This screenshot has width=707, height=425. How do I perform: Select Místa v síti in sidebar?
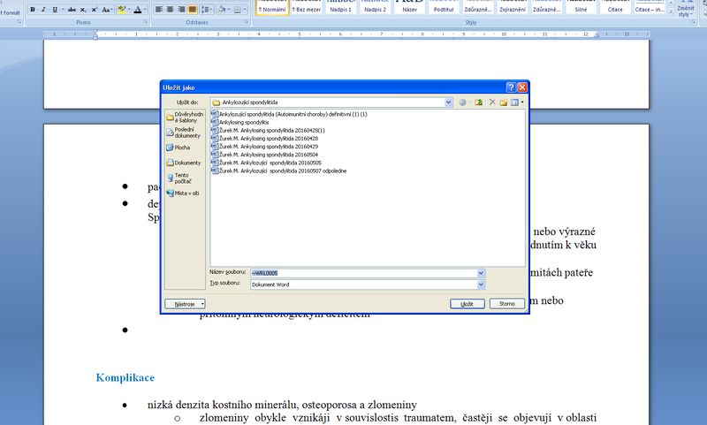click(183, 193)
